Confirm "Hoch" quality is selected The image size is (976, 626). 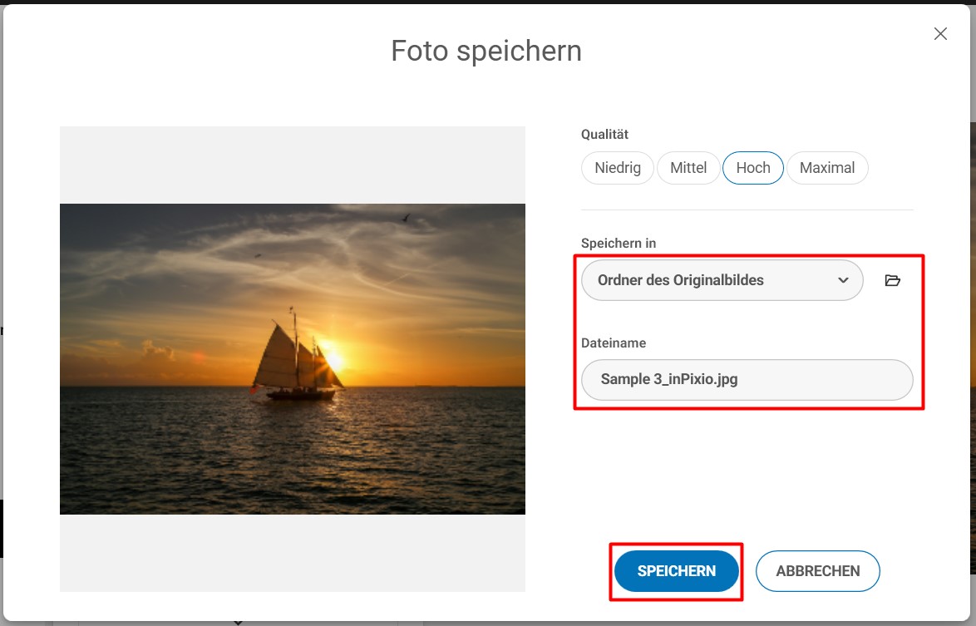pyautogui.click(x=752, y=167)
